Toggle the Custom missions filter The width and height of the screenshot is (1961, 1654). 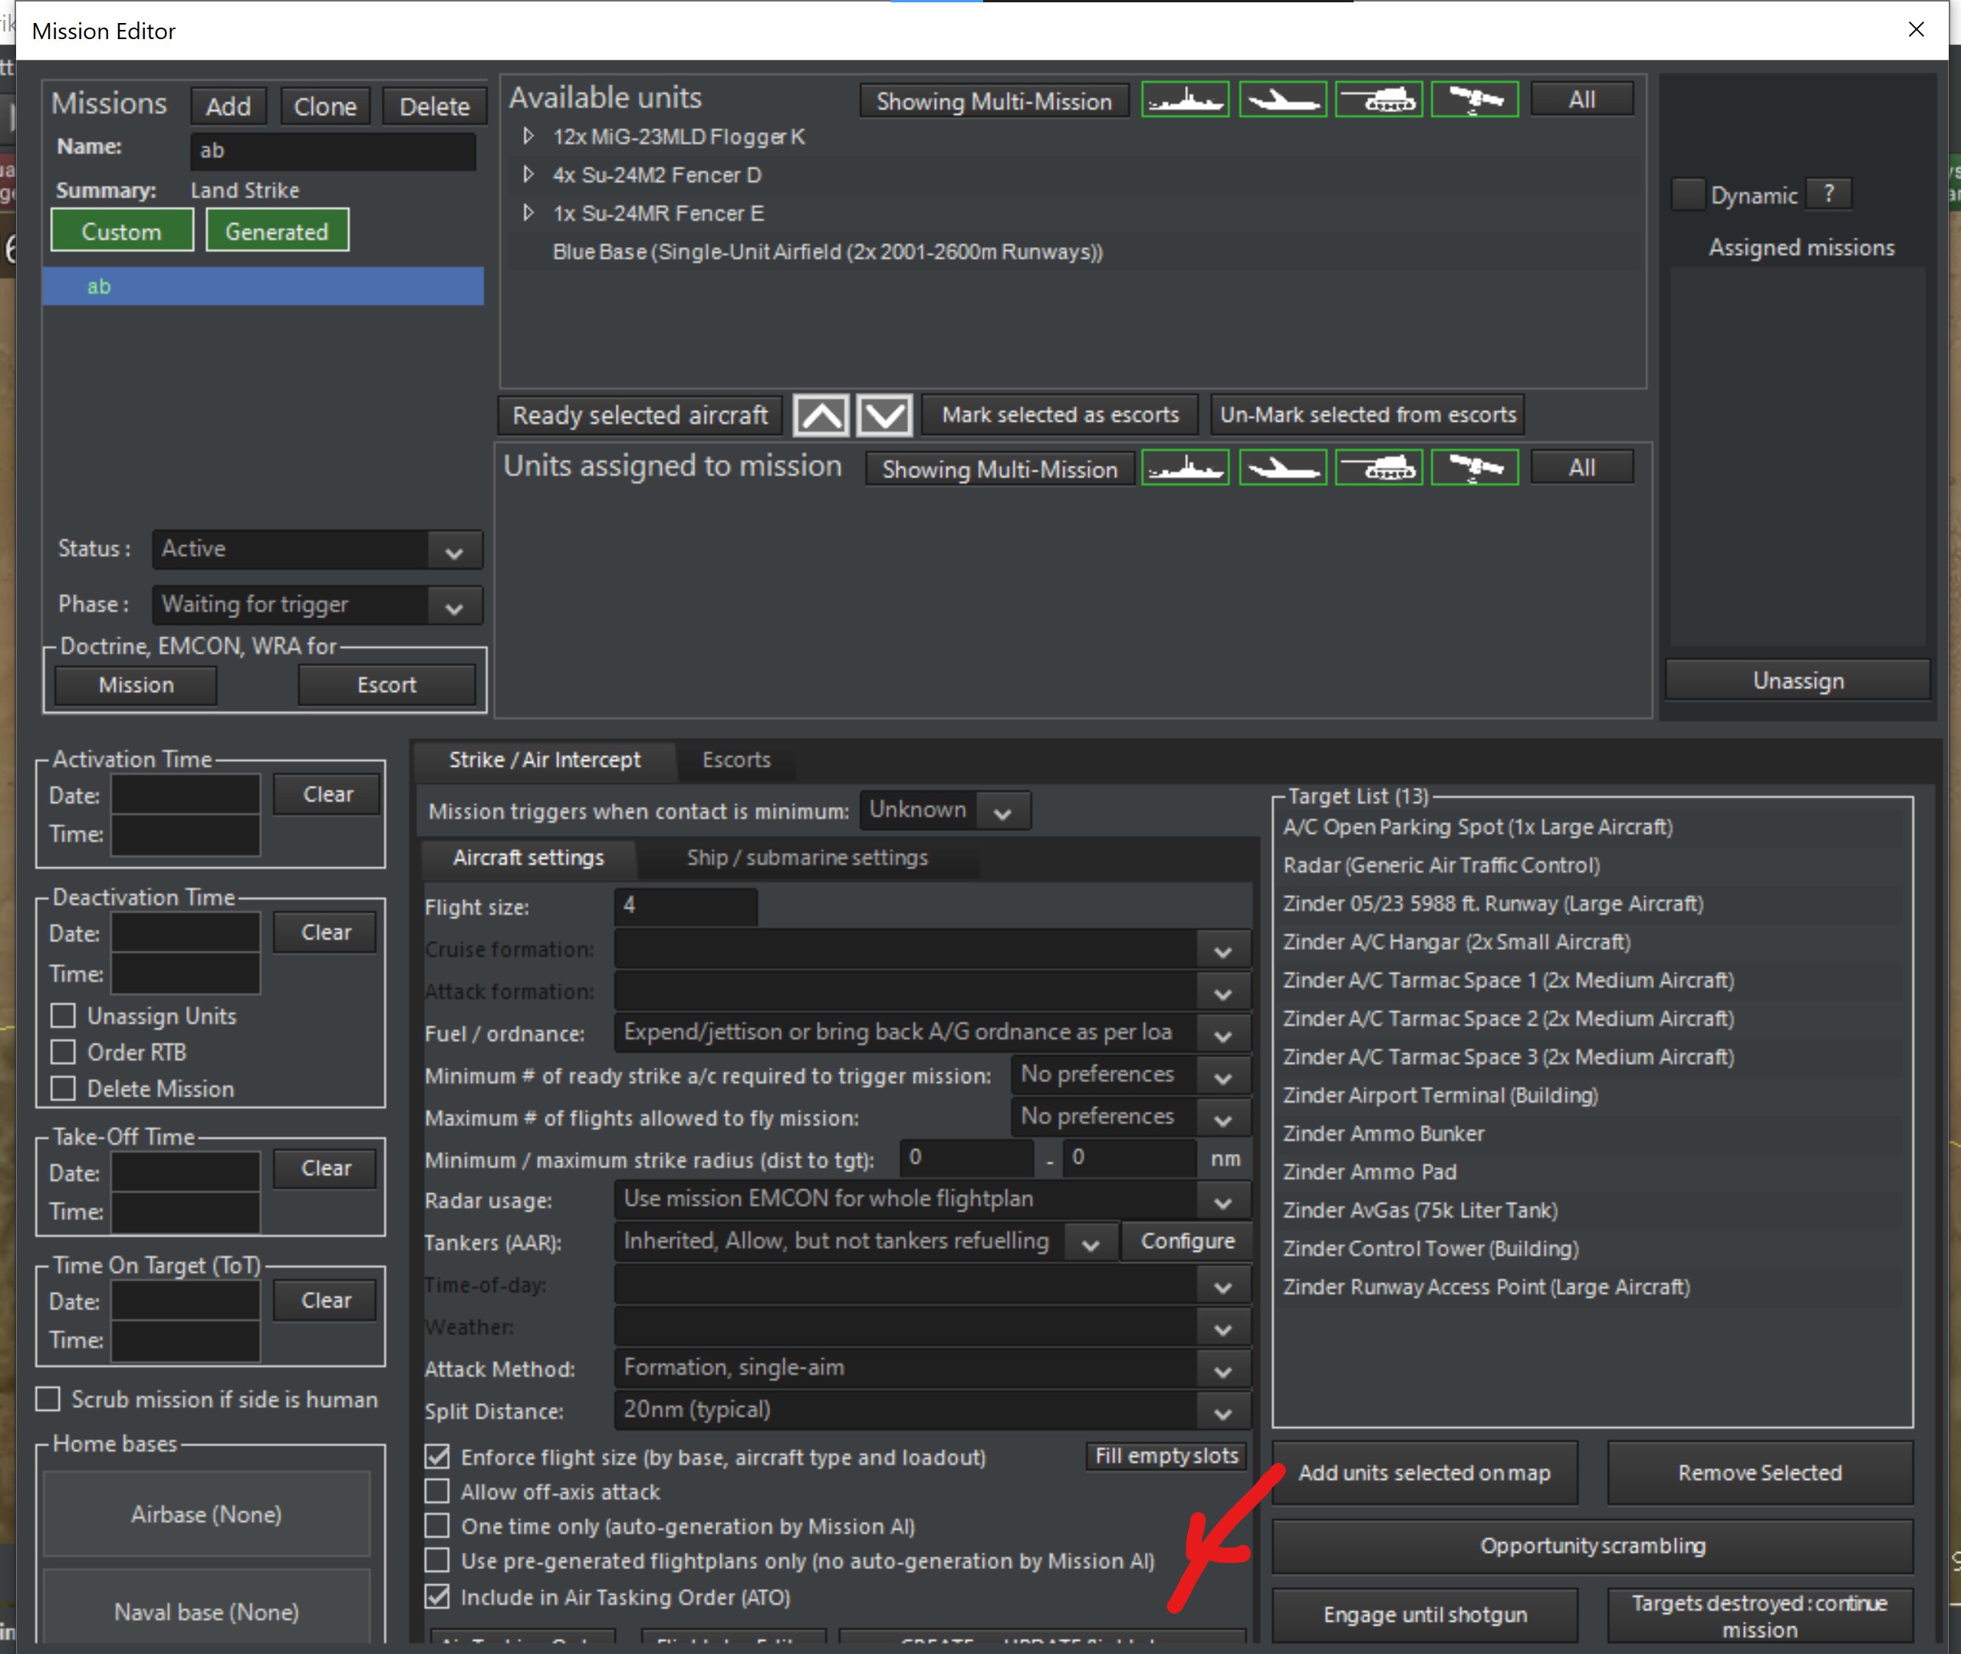pos(122,231)
